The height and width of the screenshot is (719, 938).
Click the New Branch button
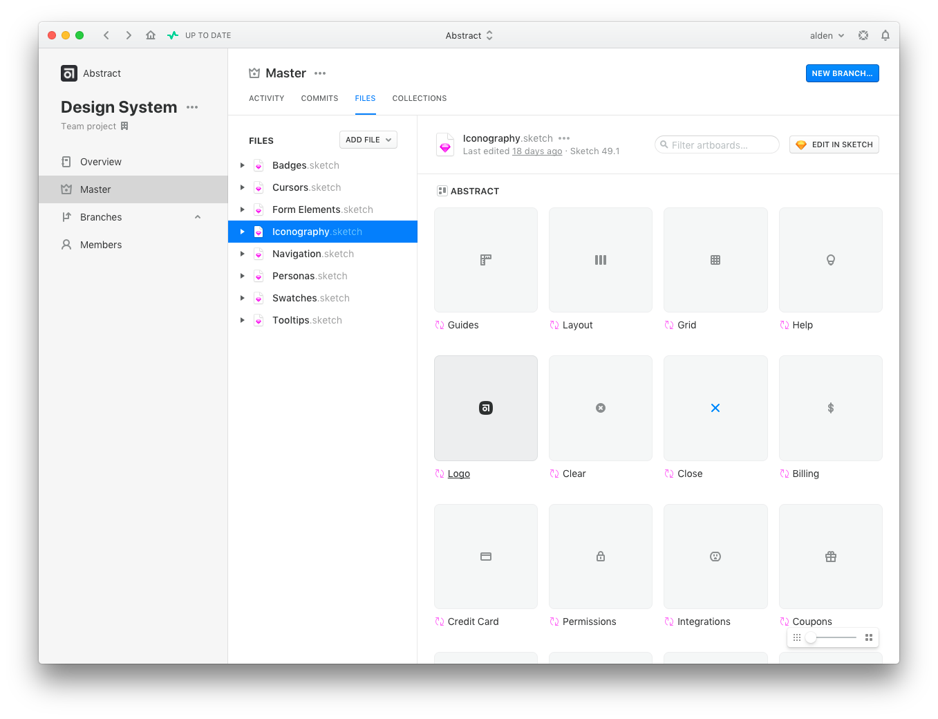[842, 73]
